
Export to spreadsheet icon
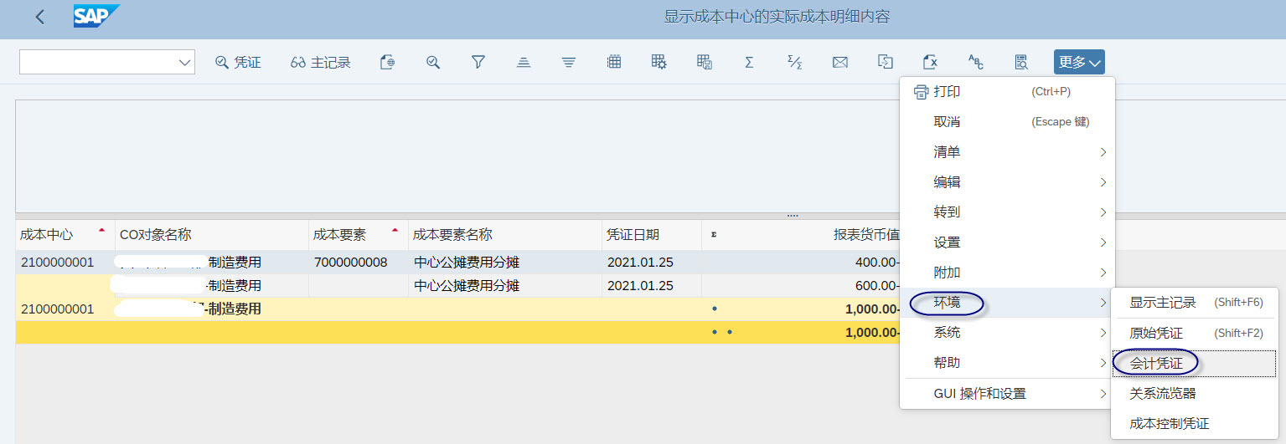[x=930, y=62]
